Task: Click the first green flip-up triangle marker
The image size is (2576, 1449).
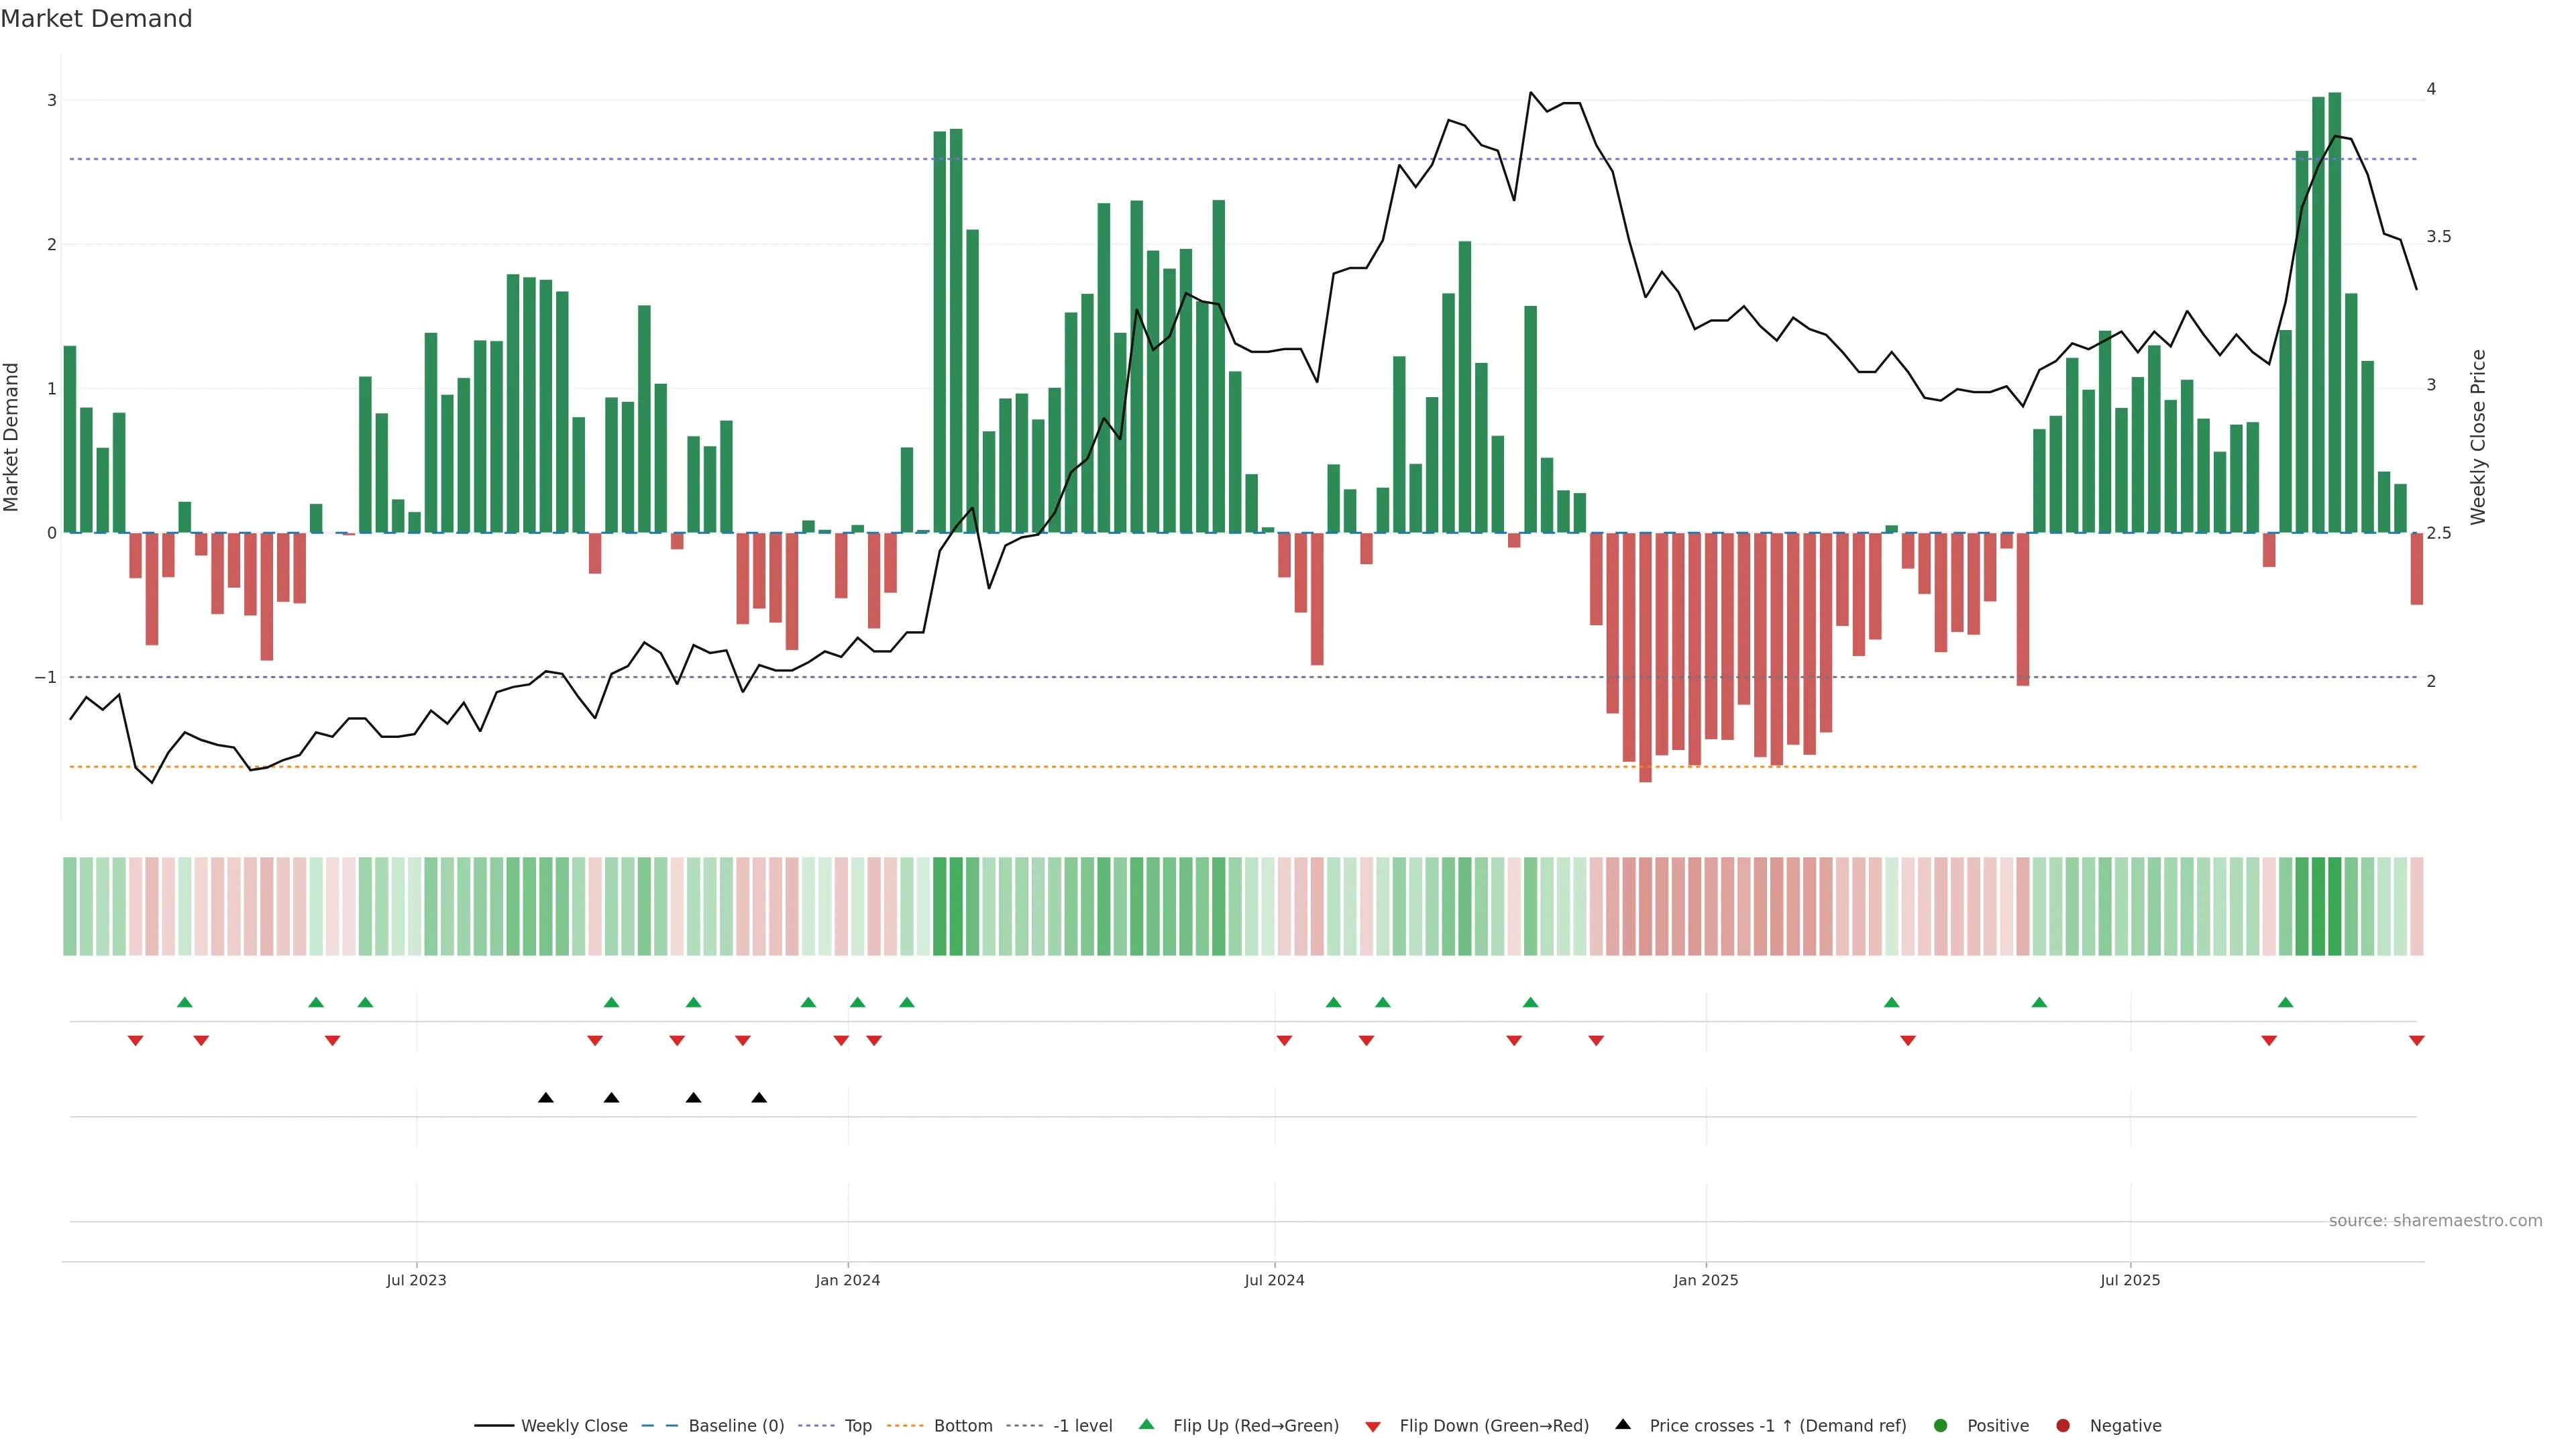Action: (x=185, y=1002)
